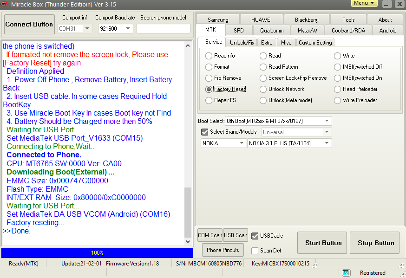Expand the NOKIA brand dropdown

[242, 143]
